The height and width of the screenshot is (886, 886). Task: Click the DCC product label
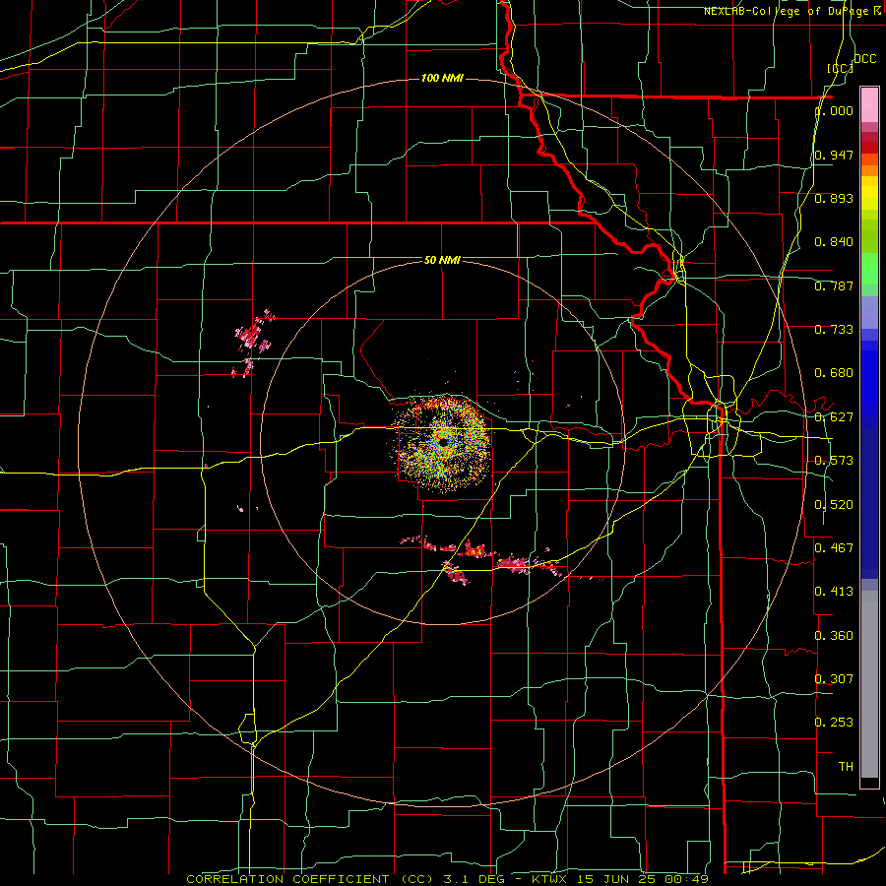tap(865, 59)
